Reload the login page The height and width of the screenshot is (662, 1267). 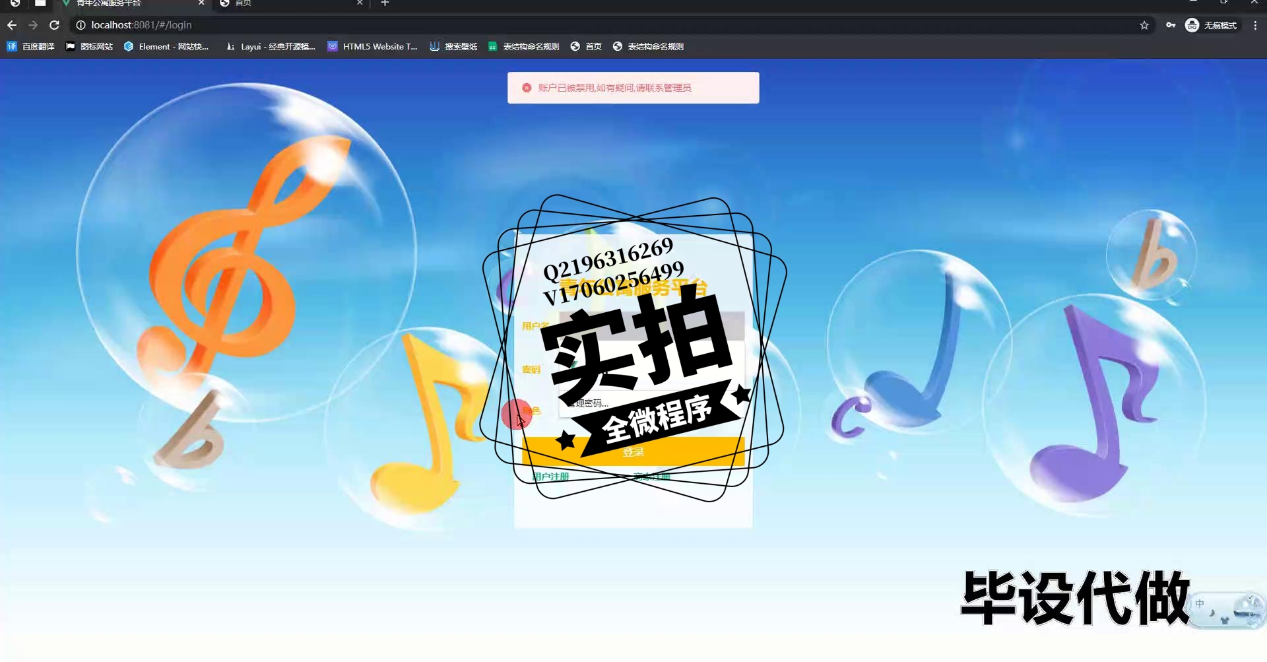point(55,25)
